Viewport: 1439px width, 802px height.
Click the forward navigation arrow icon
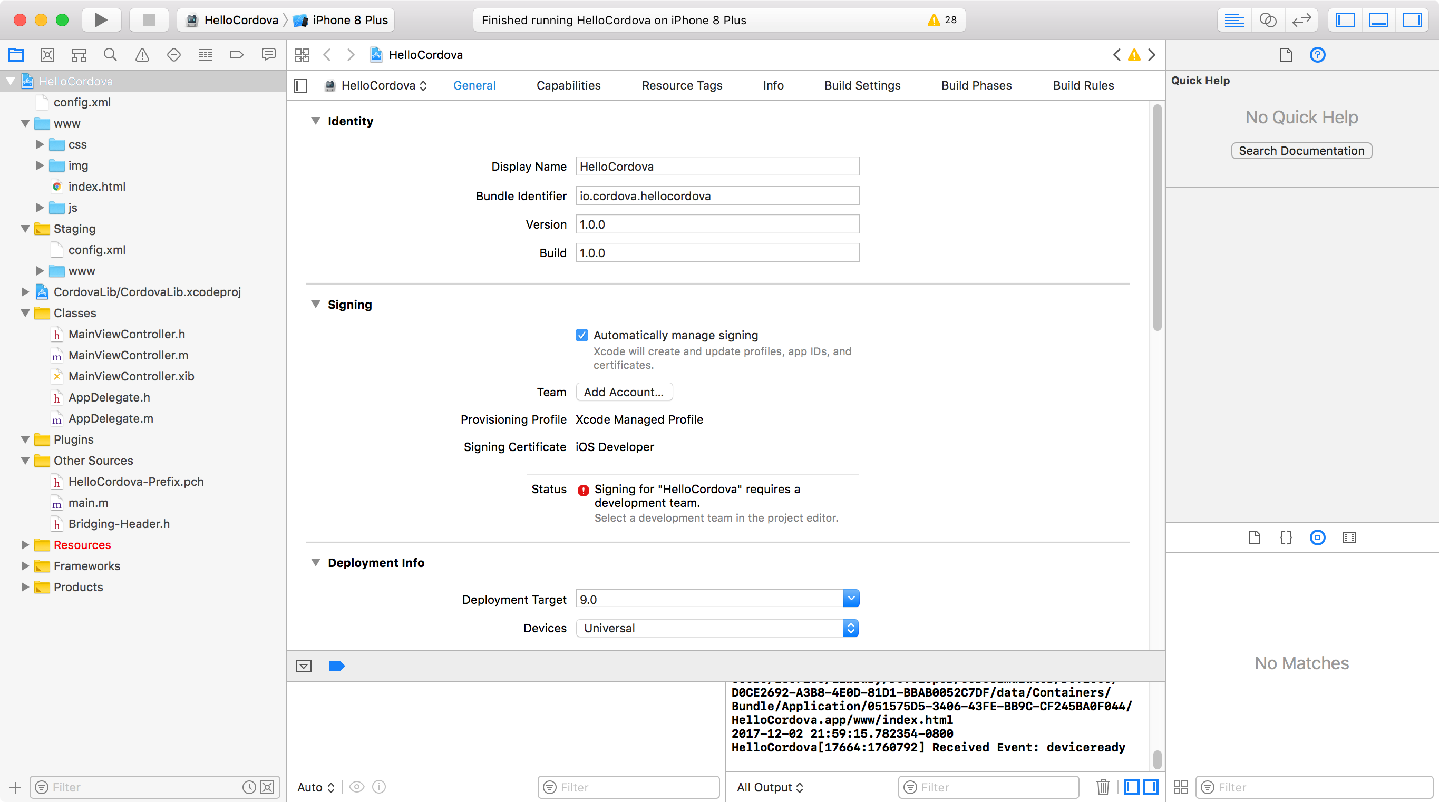pos(352,55)
